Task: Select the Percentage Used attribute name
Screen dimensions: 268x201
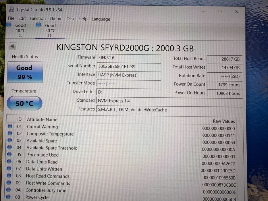Action: click(x=43, y=155)
